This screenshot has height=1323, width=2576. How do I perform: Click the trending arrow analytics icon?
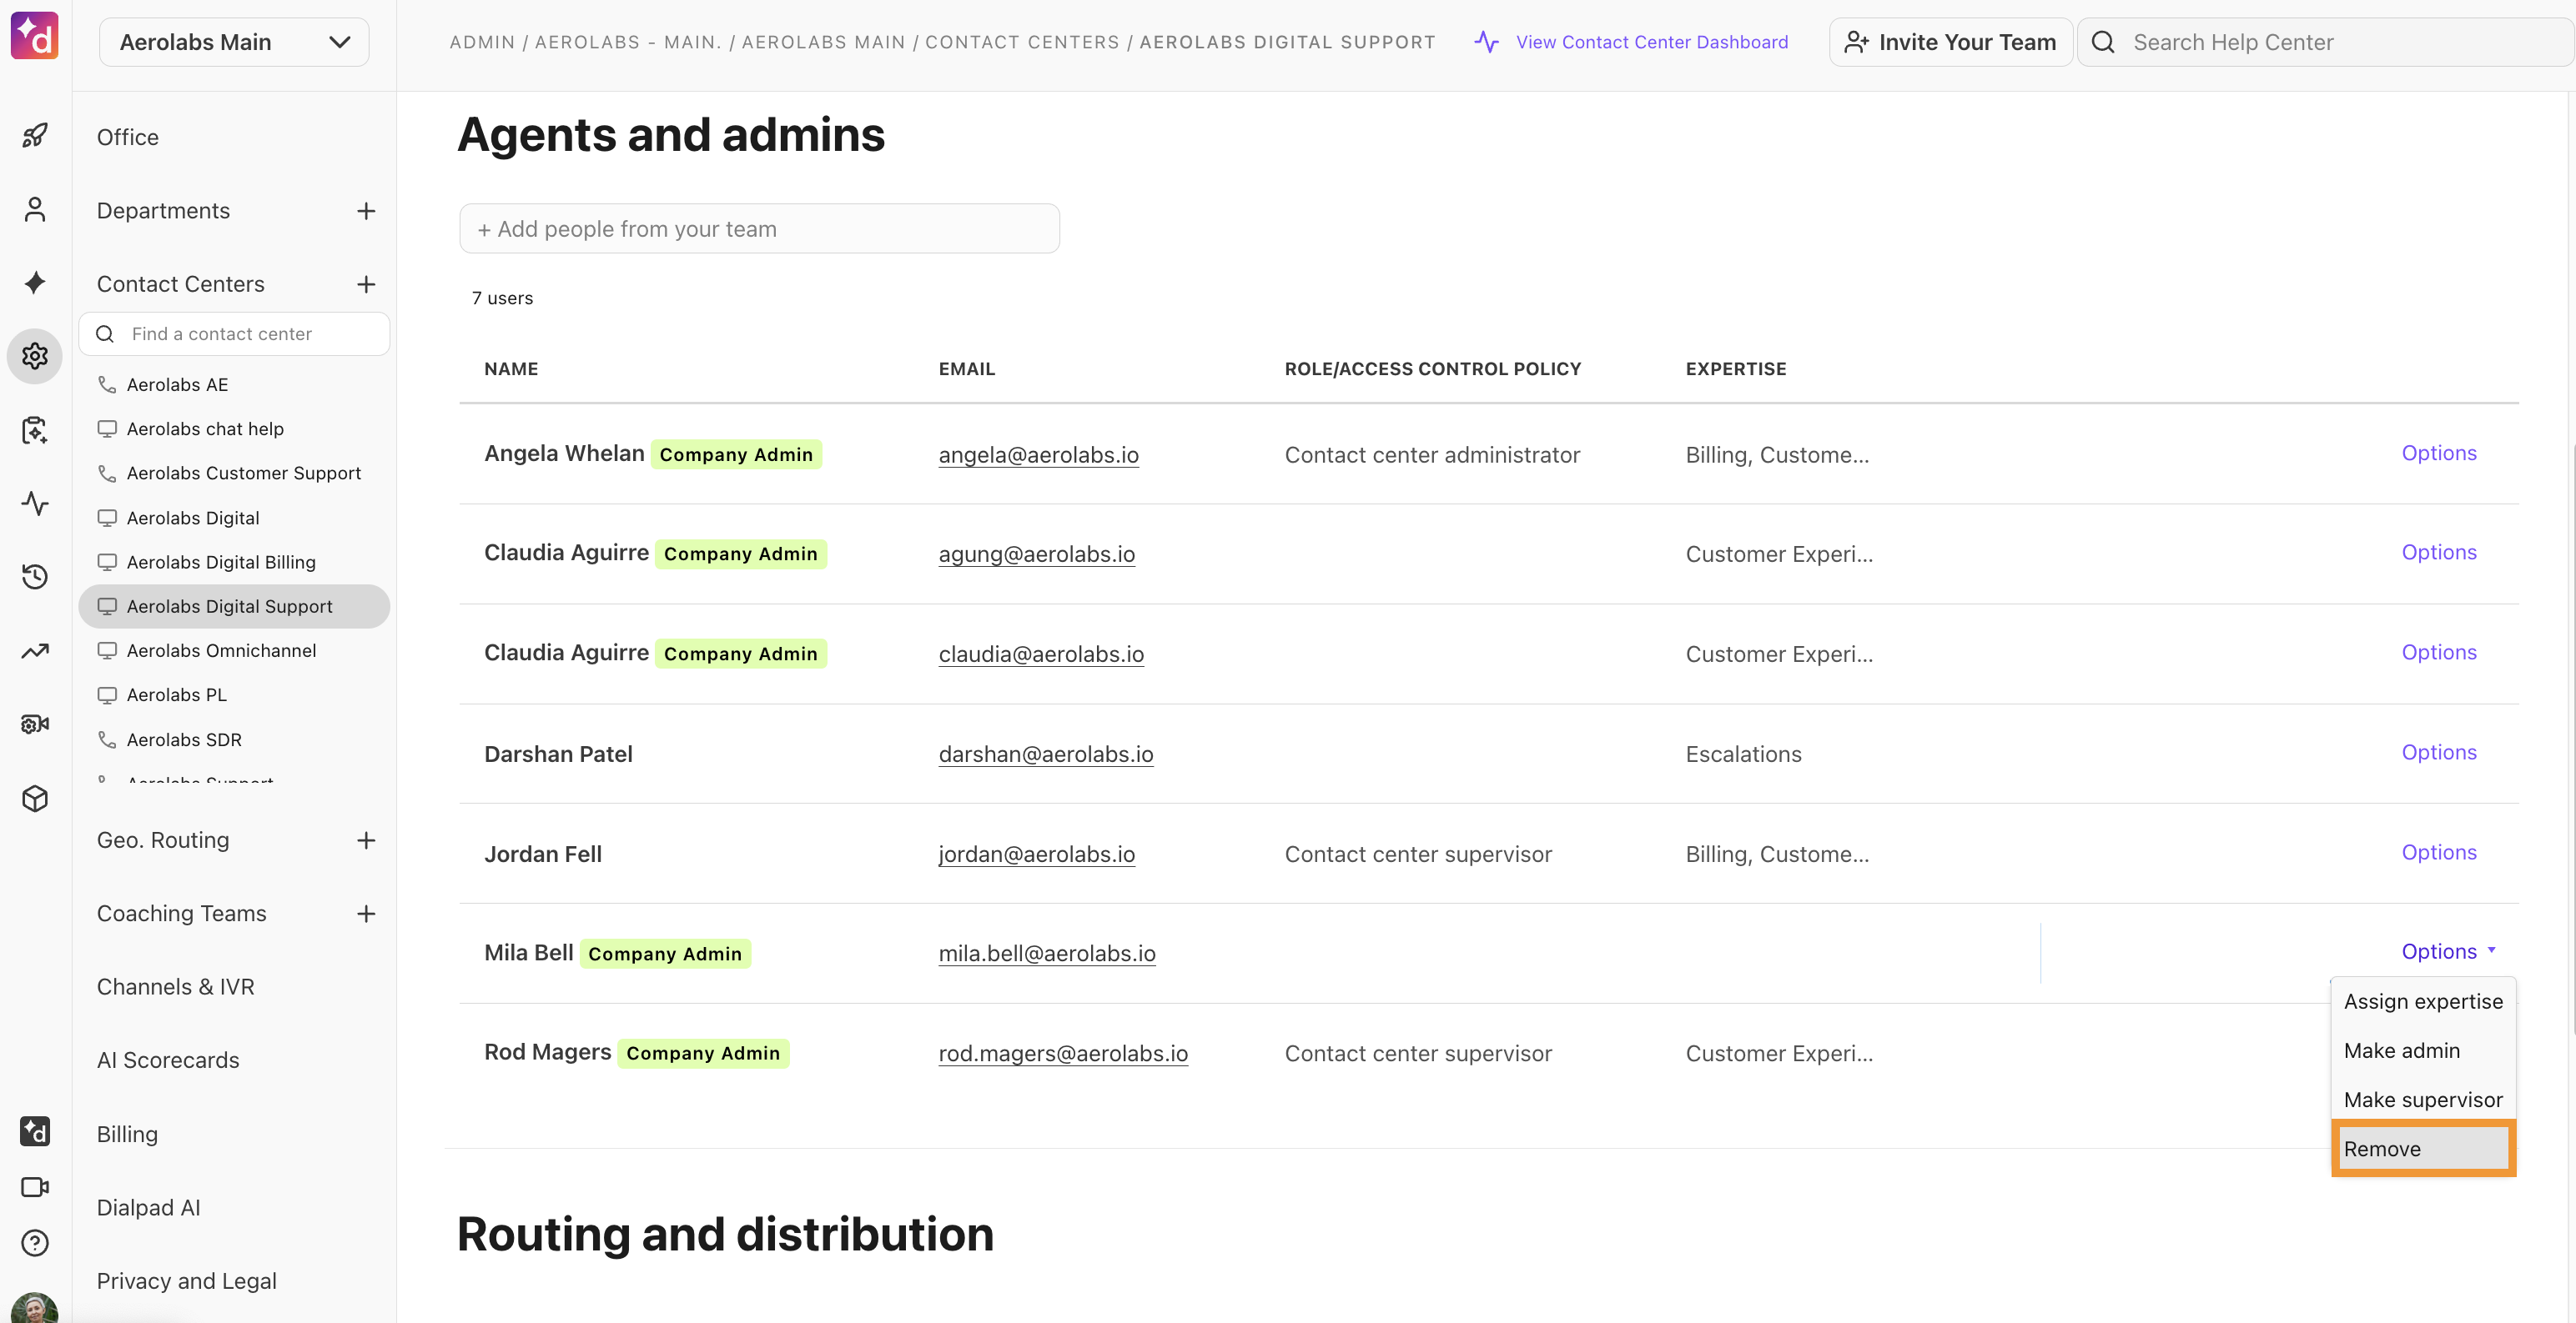click(35, 650)
